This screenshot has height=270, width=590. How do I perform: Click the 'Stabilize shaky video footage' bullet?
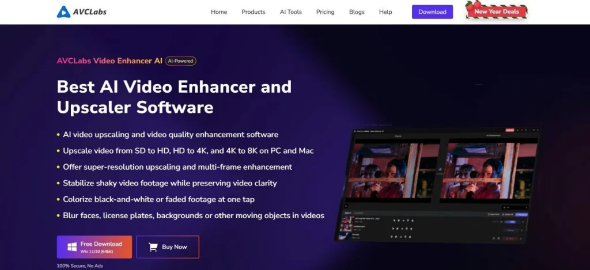pyautogui.click(x=170, y=184)
